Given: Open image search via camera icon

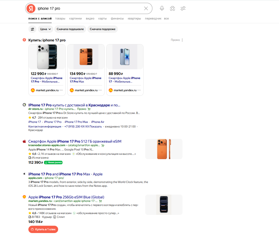Looking at the screenshot, I should (x=172, y=8).
